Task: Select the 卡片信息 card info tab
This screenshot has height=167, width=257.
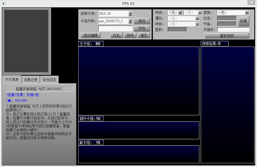Action: coord(12,79)
